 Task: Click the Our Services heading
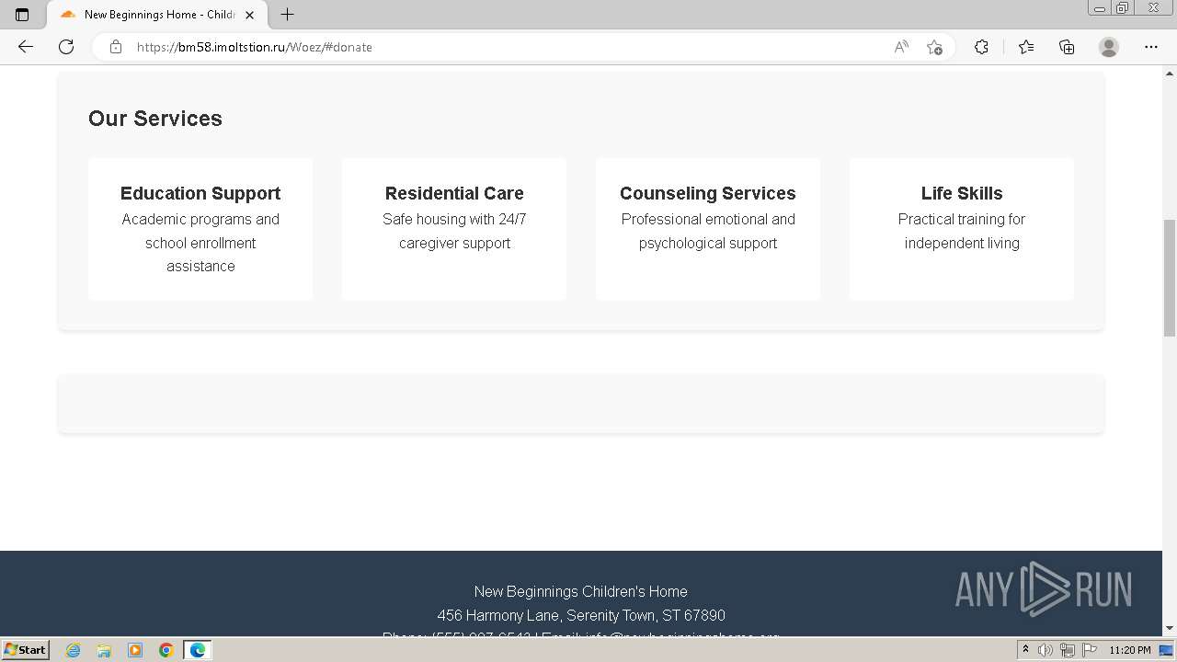(x=155, y=119)
